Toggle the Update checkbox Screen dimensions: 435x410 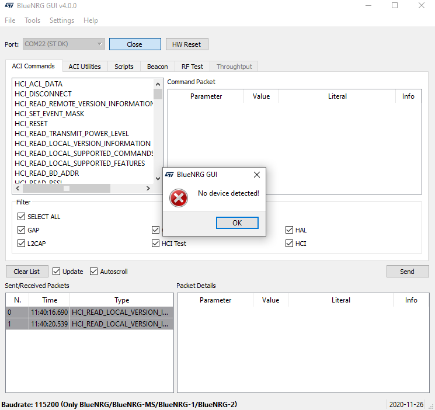tap(56, 272)
